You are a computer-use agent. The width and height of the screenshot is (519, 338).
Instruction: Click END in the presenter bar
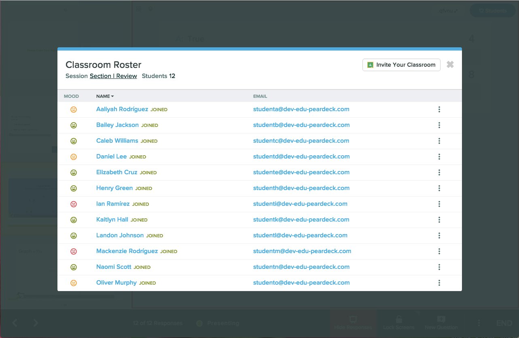pos(504,323)
